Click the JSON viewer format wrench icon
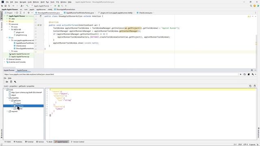Viewport: 260px width, 146px height. 15,82
